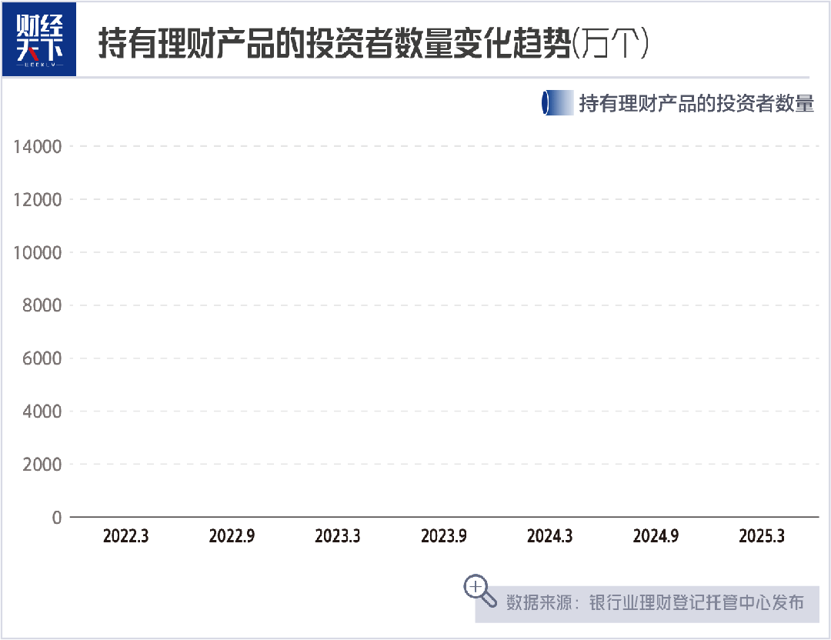Click the y-axis value 4000
This screenshot has height=640, width=831.
pos(42,411)
